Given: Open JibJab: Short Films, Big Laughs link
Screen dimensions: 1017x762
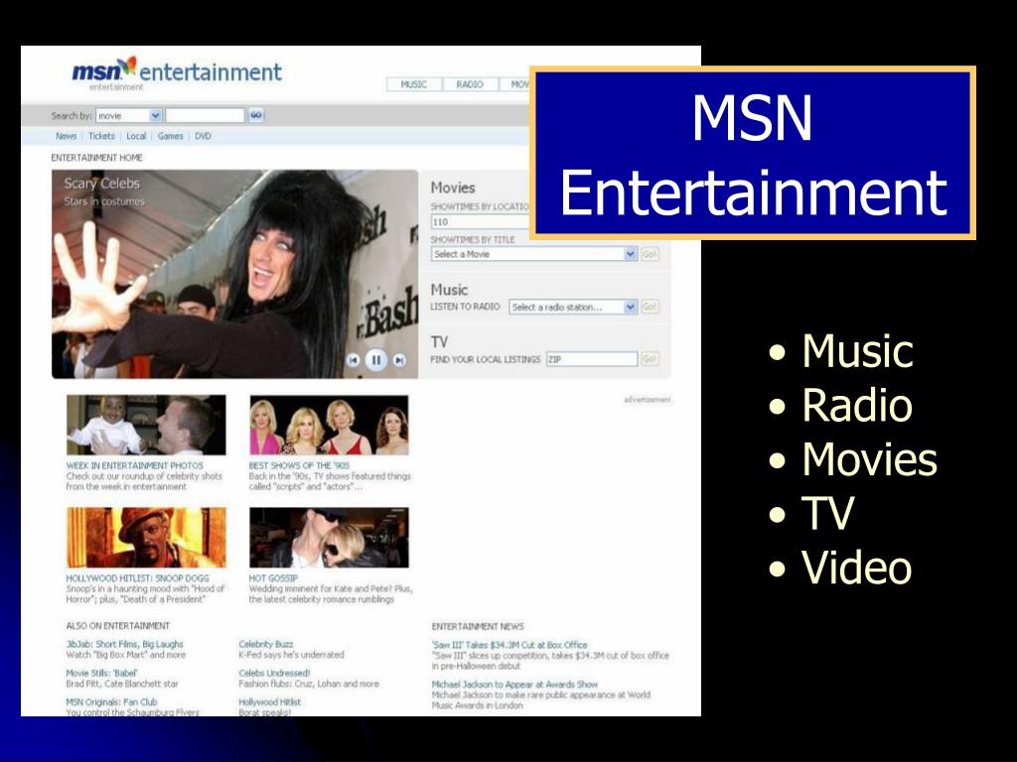Looking at the screenshot, I should point(124,644).
